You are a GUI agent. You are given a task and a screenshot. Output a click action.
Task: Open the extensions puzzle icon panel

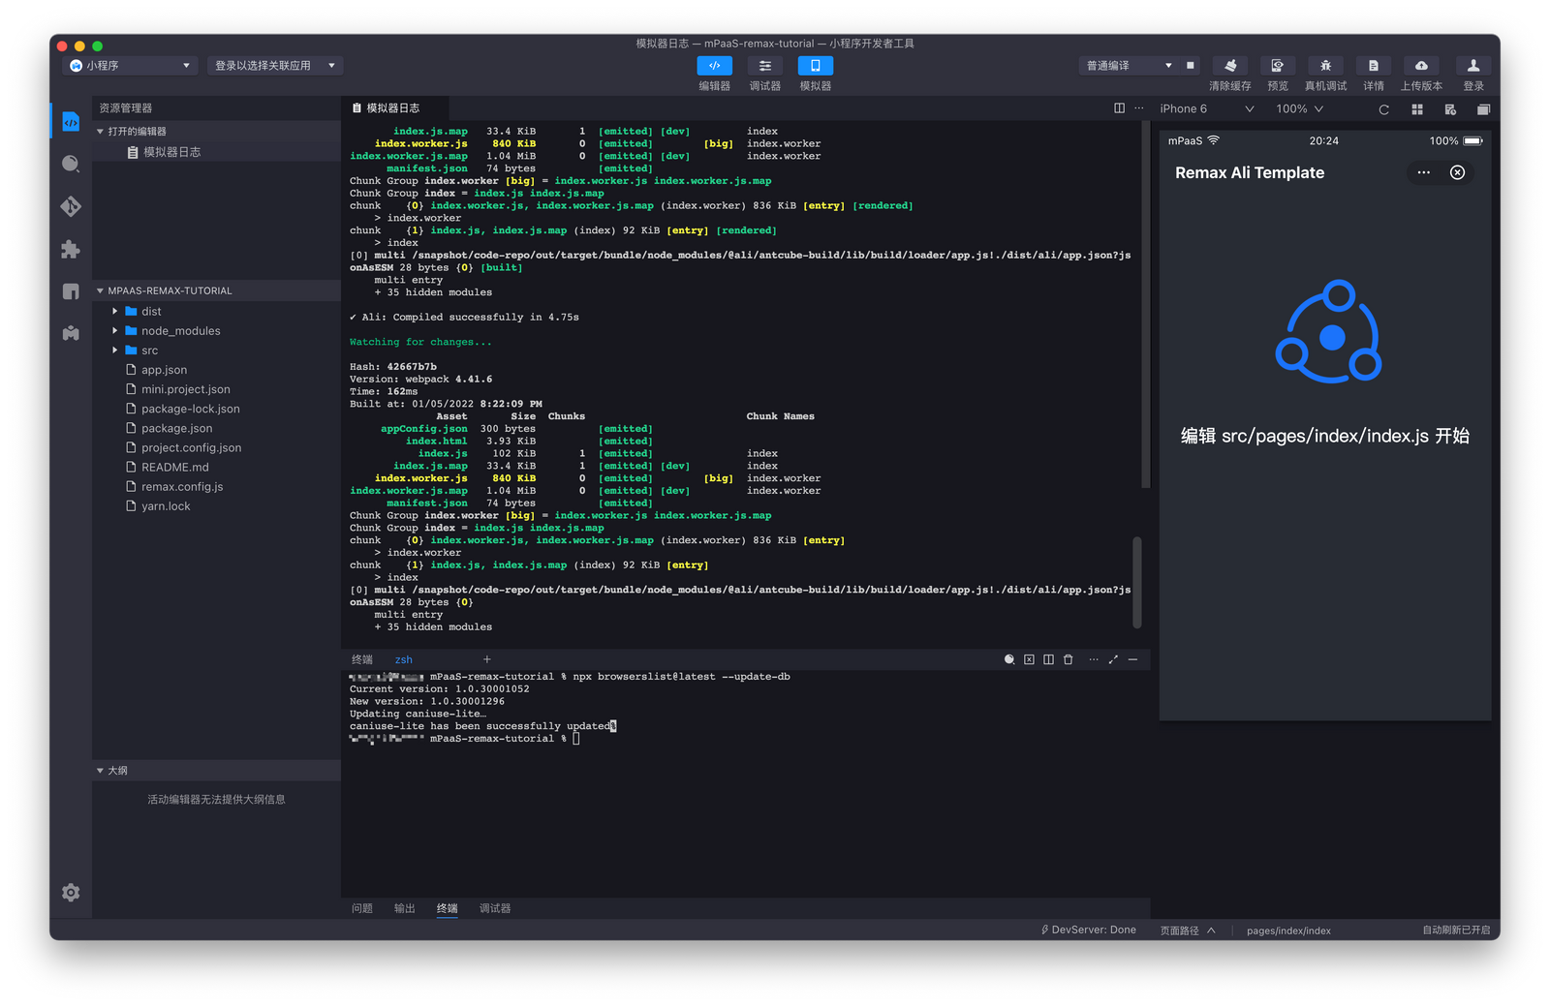(x=71, y=249)
